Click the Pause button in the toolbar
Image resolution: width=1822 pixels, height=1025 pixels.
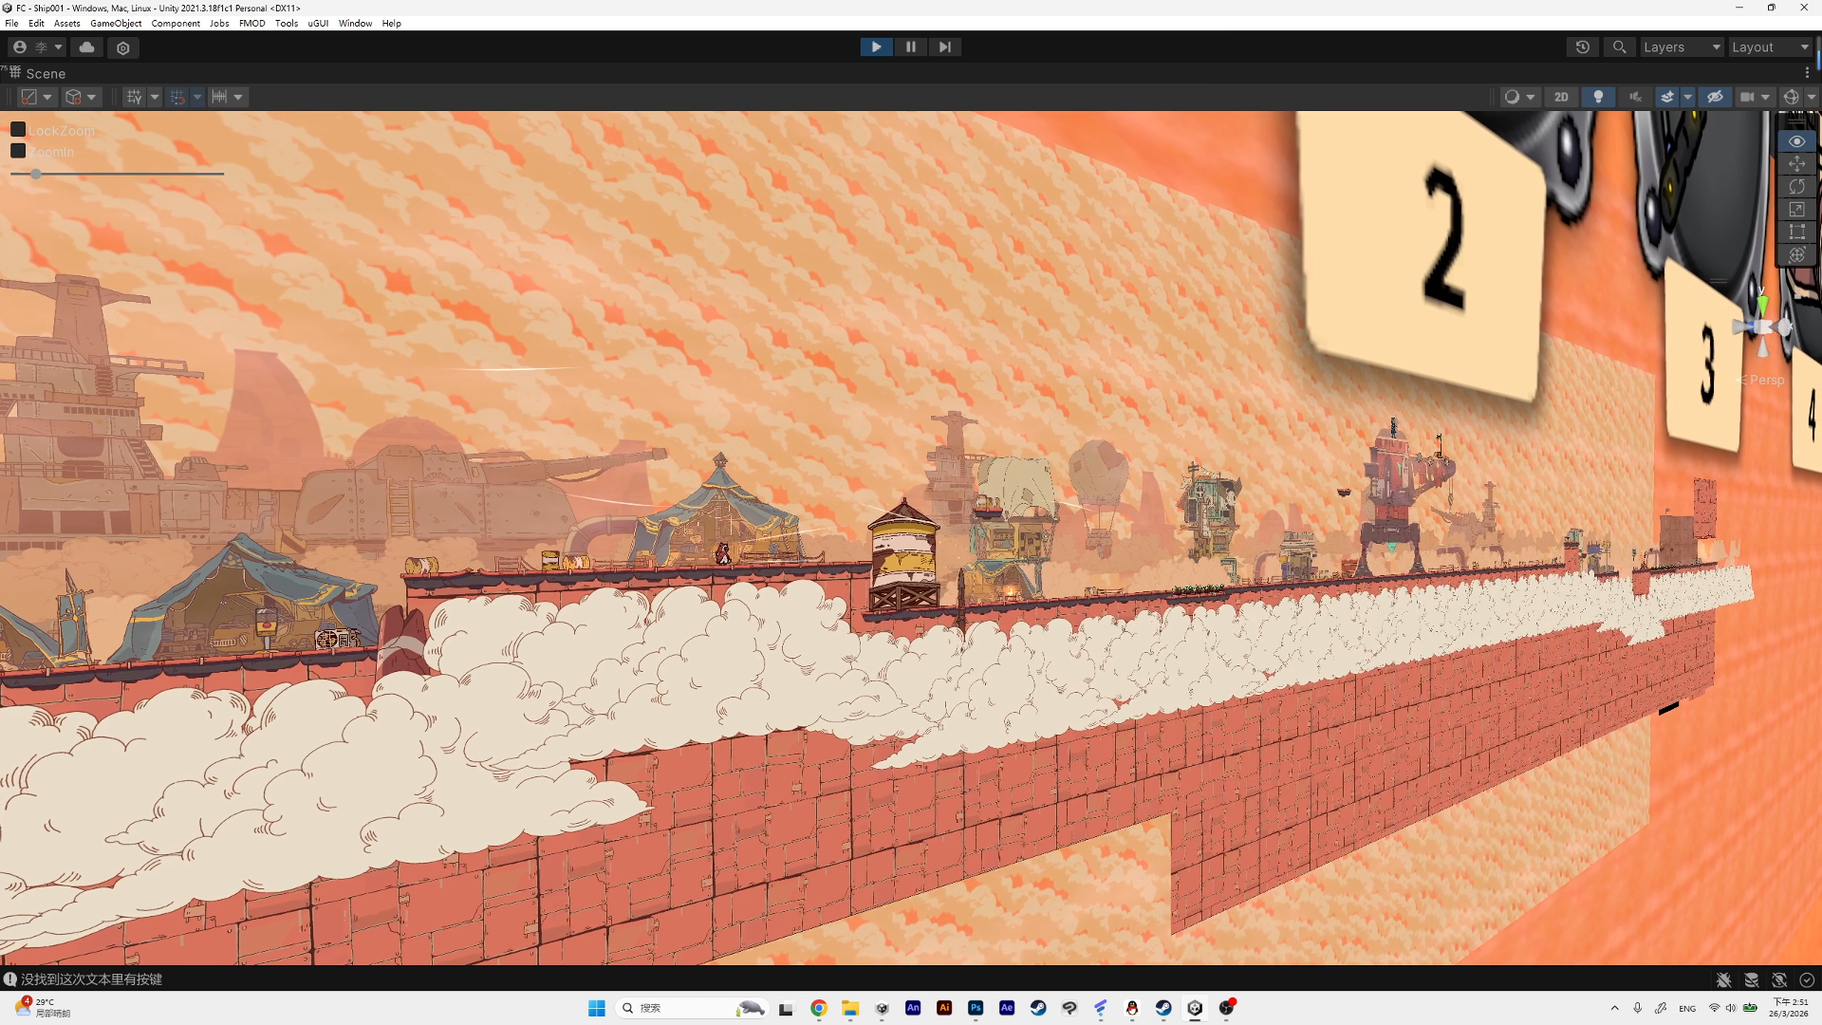pyautogui.click(x=910, y=47)
